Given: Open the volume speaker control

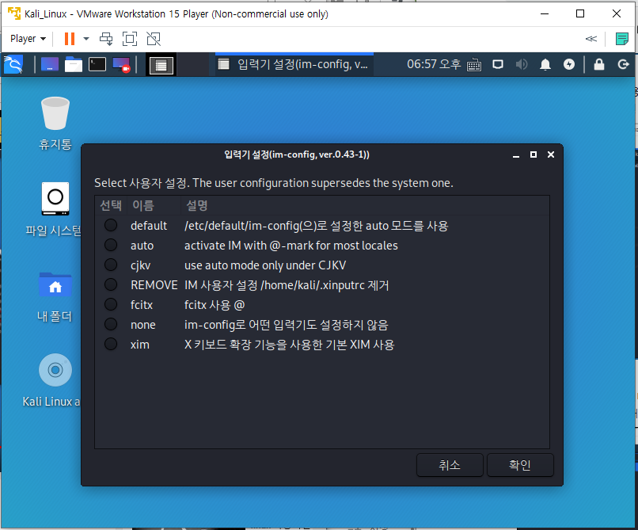Looking at the screenshot, I should (x=521, y=64).
